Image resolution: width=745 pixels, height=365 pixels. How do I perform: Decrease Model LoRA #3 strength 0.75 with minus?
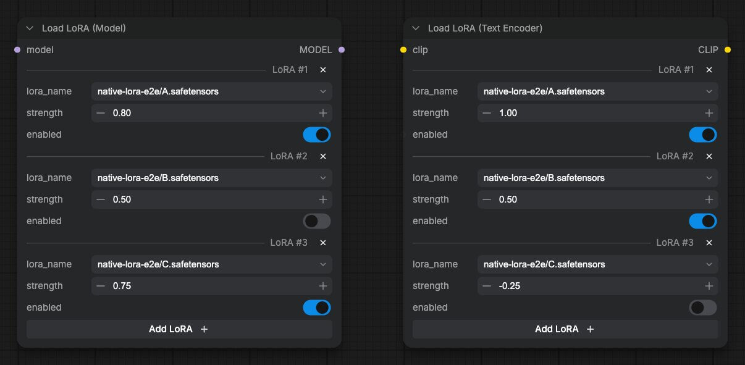[101, 286]
